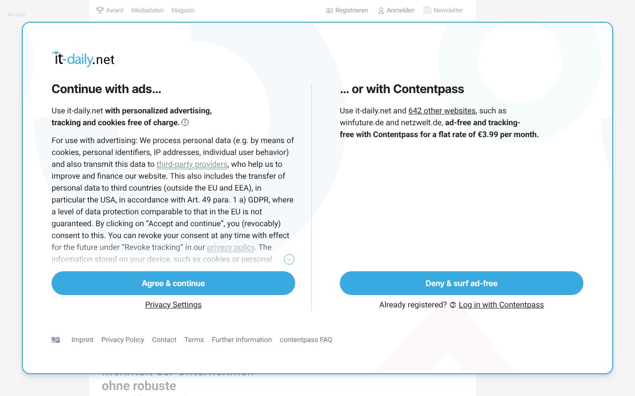Screen dimensions: 635x396
Task: Open the third-party providers link
Action: point(192,164)
